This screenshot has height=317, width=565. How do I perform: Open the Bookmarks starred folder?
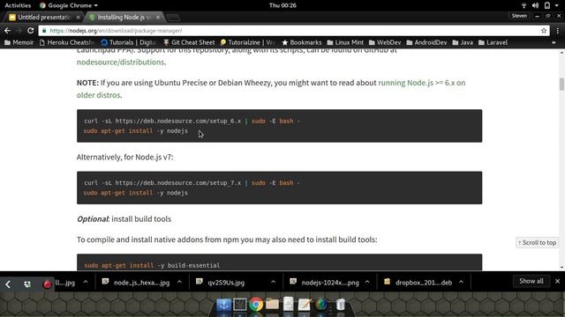pos(302,42)
